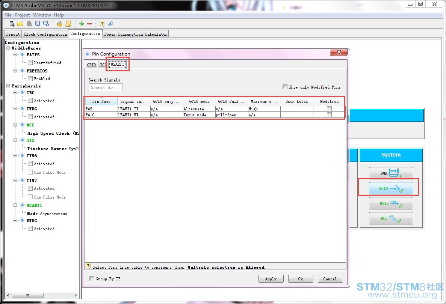The width and height of the screenshot is (446, 304).
Task: Click the SYS peripheral icon in tree
Action: [x=22, y=140]
